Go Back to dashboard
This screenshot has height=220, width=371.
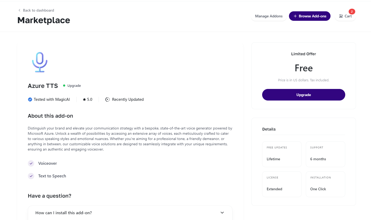[38, 11]
